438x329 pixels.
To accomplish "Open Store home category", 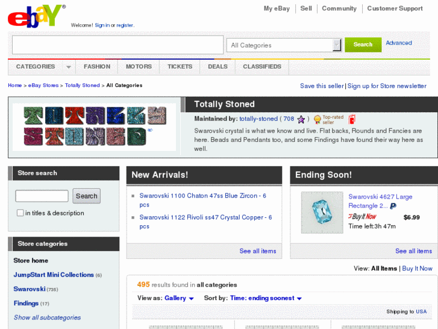I will click(x=31, y=260).
